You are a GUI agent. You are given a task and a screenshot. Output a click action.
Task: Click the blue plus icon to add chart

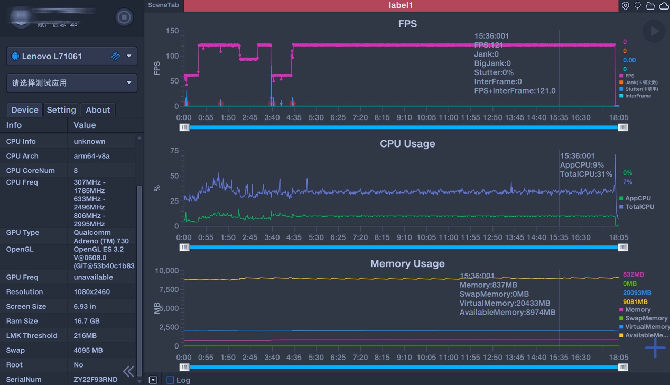pyautogui.click(x=655, y=347)
